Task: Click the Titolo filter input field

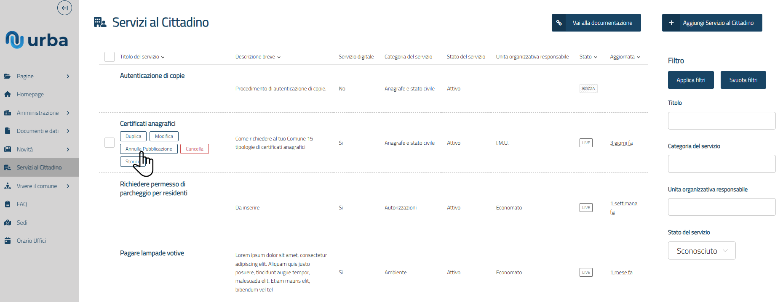Action: coord(722,121)
